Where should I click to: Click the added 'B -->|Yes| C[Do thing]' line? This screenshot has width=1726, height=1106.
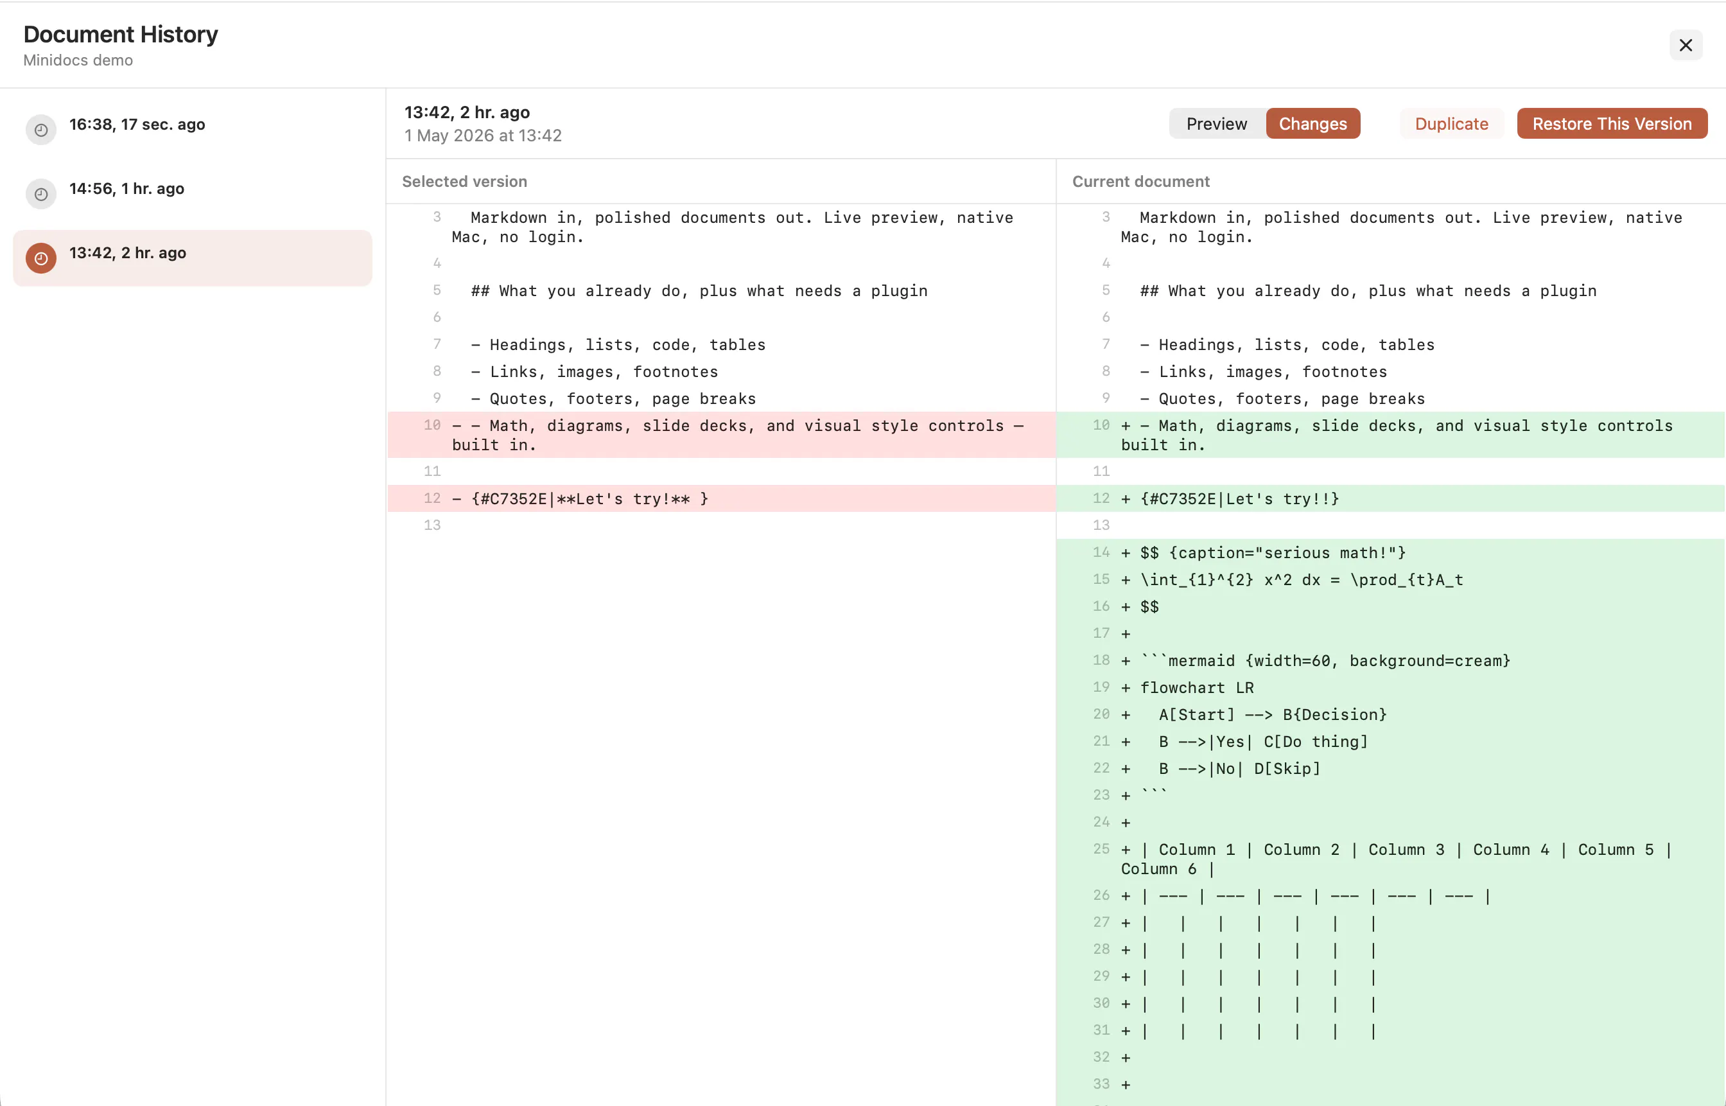[x=1391, y=741]
